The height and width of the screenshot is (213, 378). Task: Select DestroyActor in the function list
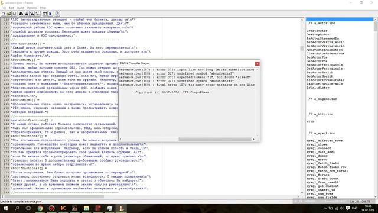[318, 34]
